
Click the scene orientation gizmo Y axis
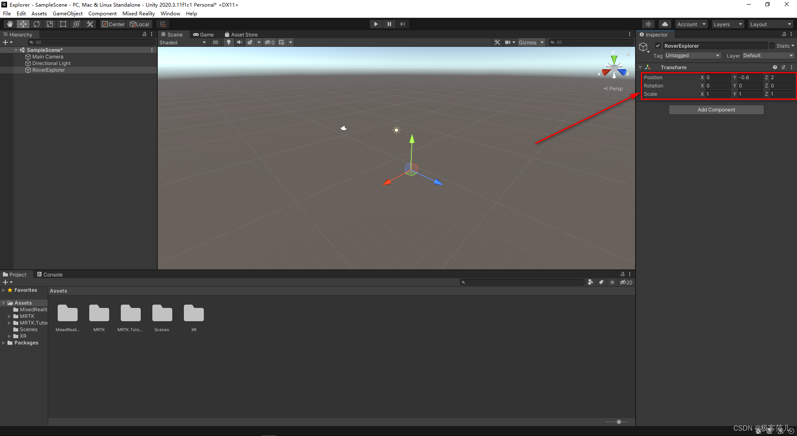pos(614,58)
